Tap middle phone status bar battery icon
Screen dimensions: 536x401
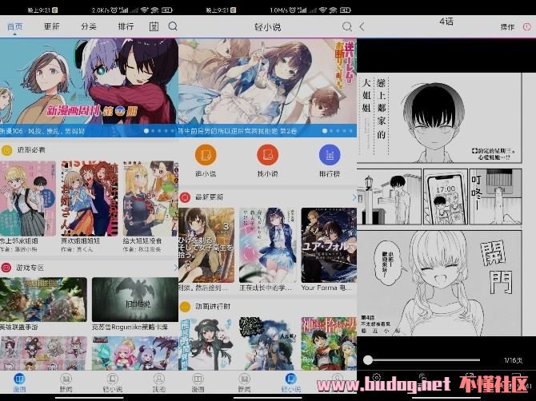(346, 10)
